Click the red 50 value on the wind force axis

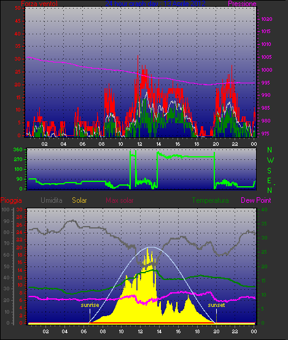coord(18,8)
